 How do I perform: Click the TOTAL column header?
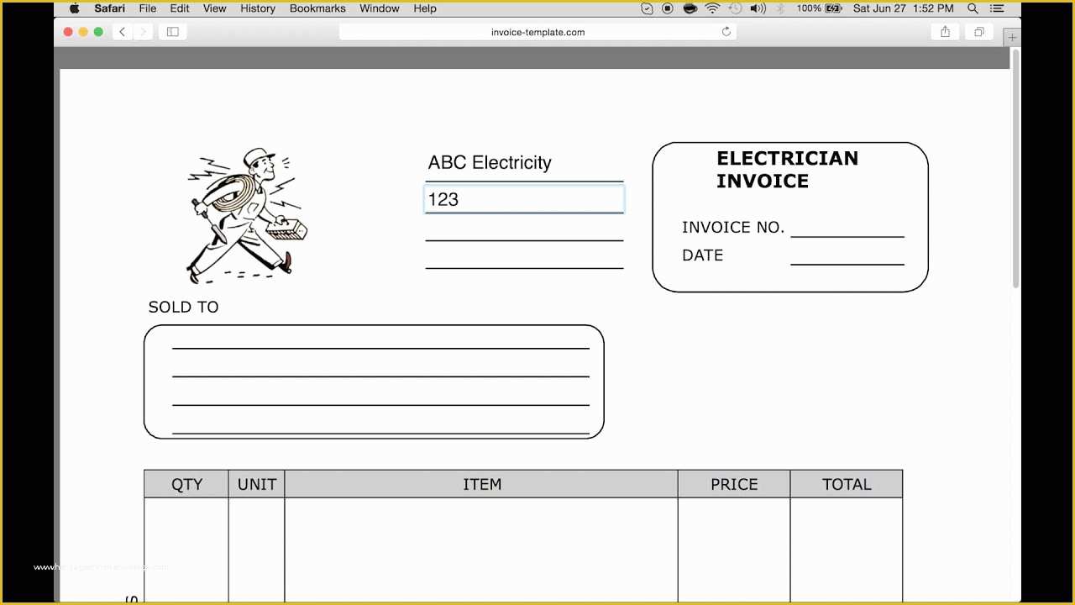tap(847, 484)
